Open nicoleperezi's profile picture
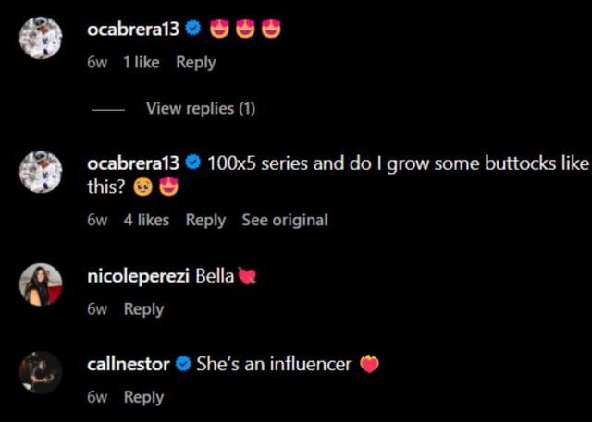The image size is (592, 422). (x=41, y=285)
